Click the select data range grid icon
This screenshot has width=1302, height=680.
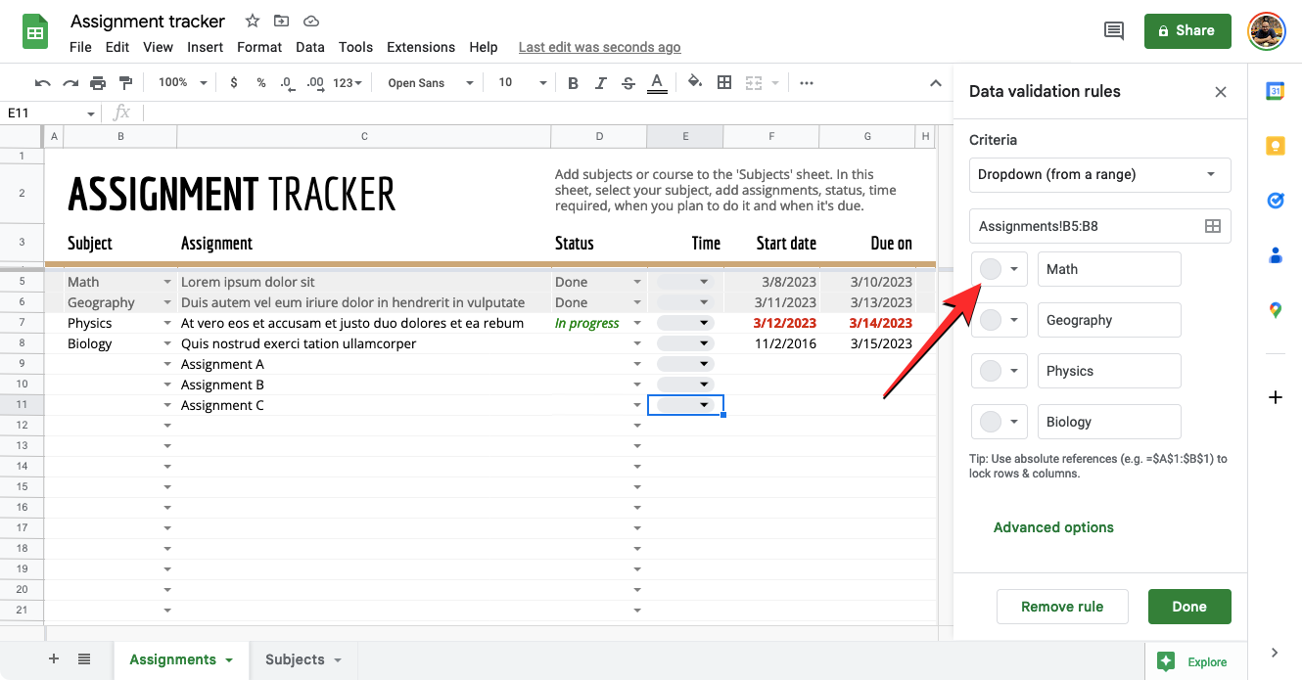pos(1212,226)
